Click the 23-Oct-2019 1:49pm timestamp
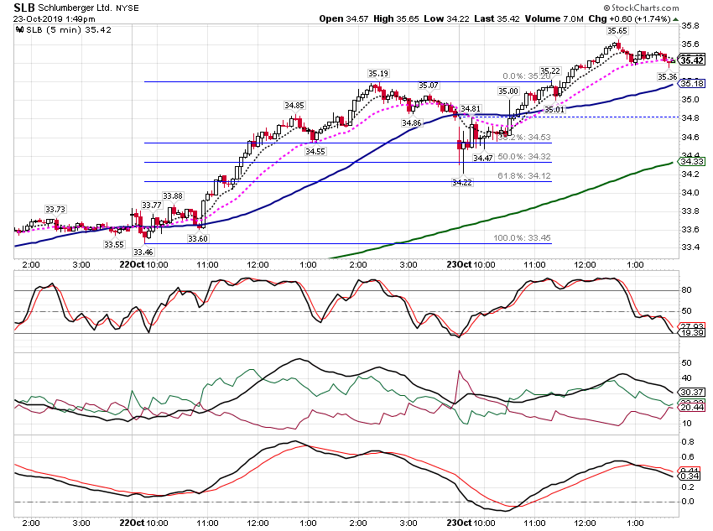Screen dimensions: 713x531 (x=55, y=19)
